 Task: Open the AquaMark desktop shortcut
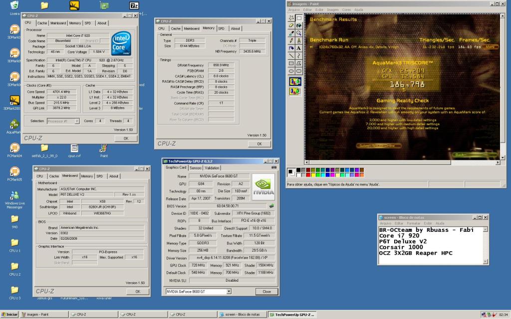tap(14, 127)
